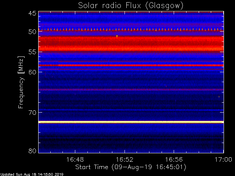This screenshot has width=235, height=176.
Task: Click the 80 frequency tick label
Action: [32, 151]
